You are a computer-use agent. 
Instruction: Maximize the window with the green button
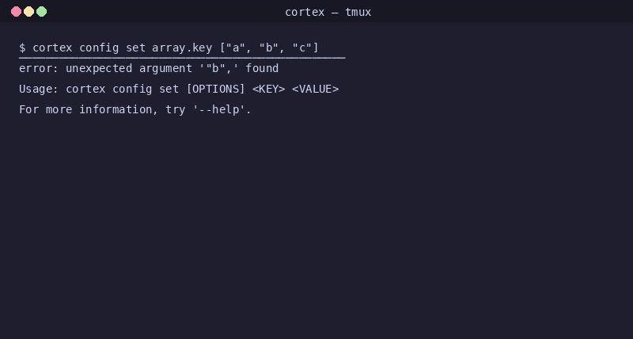pyautogui.click(x=42, y=12)
